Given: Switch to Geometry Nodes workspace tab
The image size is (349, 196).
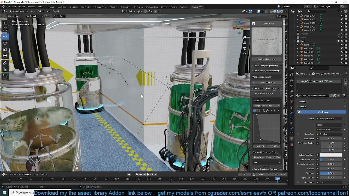Looking at the screenshot, I should pos(169,7).
